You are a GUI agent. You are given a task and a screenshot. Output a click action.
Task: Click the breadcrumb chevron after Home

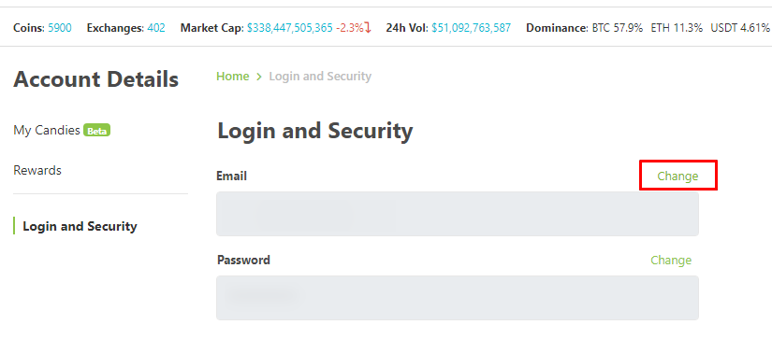(x=259, y=77)
